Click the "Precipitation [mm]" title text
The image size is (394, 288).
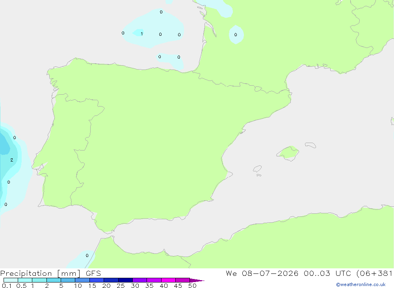point(40,273)
